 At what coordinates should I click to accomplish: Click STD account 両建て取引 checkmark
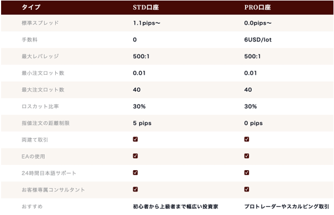135,139
